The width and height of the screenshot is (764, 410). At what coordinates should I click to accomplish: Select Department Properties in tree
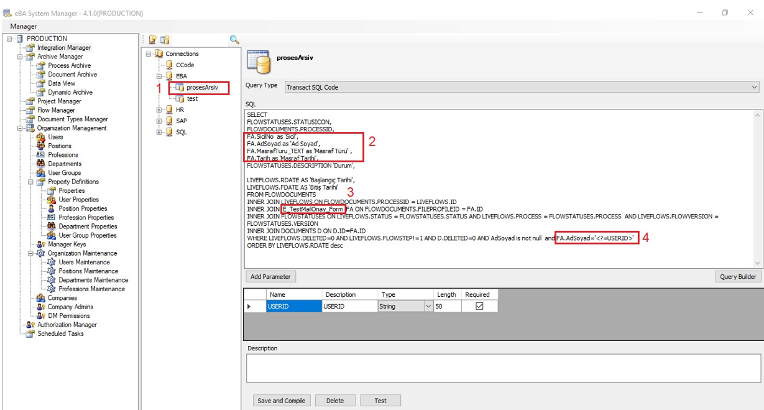pos(88,226)
